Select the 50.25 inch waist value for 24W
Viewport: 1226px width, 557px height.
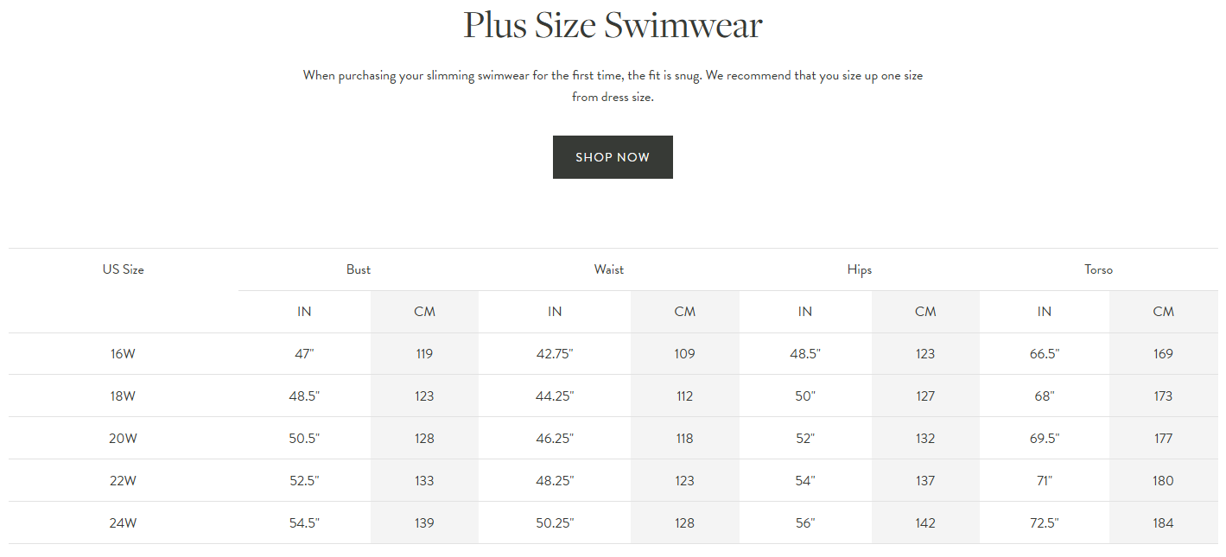[554, 522]
